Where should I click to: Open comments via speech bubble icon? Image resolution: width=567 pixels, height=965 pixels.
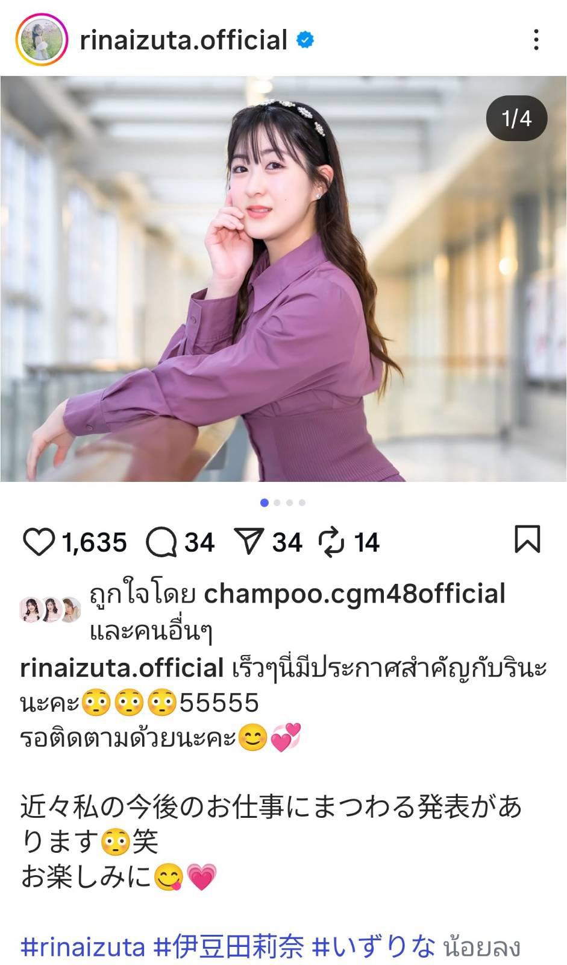[x=161, y=542]
